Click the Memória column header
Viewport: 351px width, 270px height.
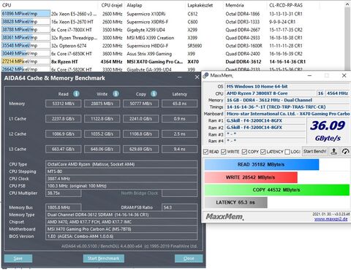pos(235,5)
